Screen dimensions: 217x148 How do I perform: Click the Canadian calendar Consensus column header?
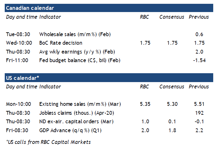pyautogui.click(x=172, y=17)
